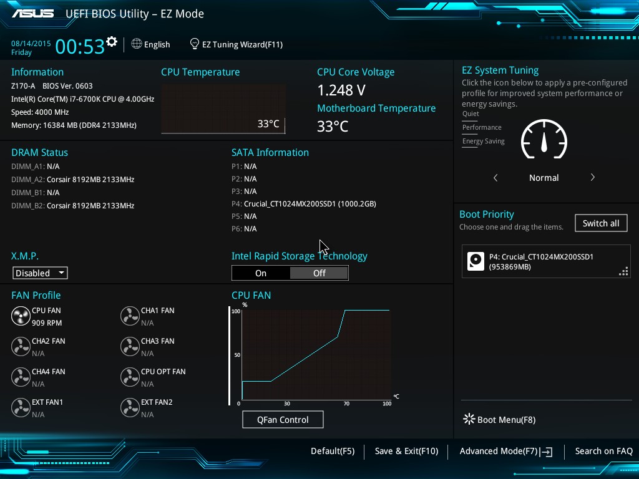Image resolution: width=639 pixels, height=479 pixels.
Task: Click the left chevron in EZ System Tuning
Action: point(495,177)
